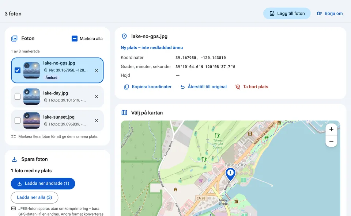The image size is (351, 216).
Task: Click Kopiera koordinater
Action: pyautogui.click(x=148, y=87)
